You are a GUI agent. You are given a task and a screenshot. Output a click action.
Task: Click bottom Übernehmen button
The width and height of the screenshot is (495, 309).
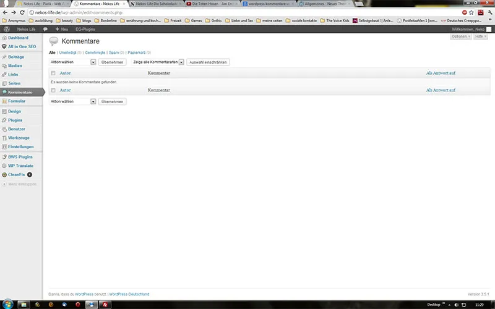113,101
